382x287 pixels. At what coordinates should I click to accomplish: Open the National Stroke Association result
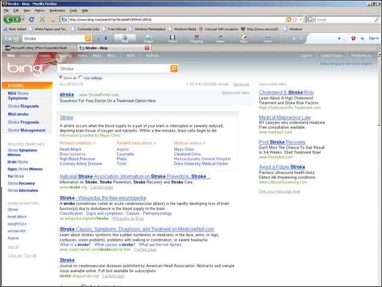[135, 176]
